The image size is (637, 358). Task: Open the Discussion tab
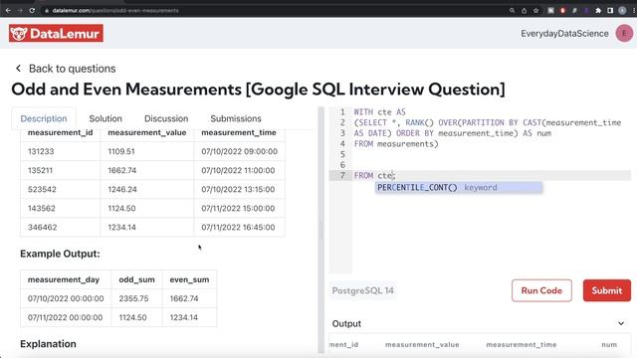[x=166, y=118]
